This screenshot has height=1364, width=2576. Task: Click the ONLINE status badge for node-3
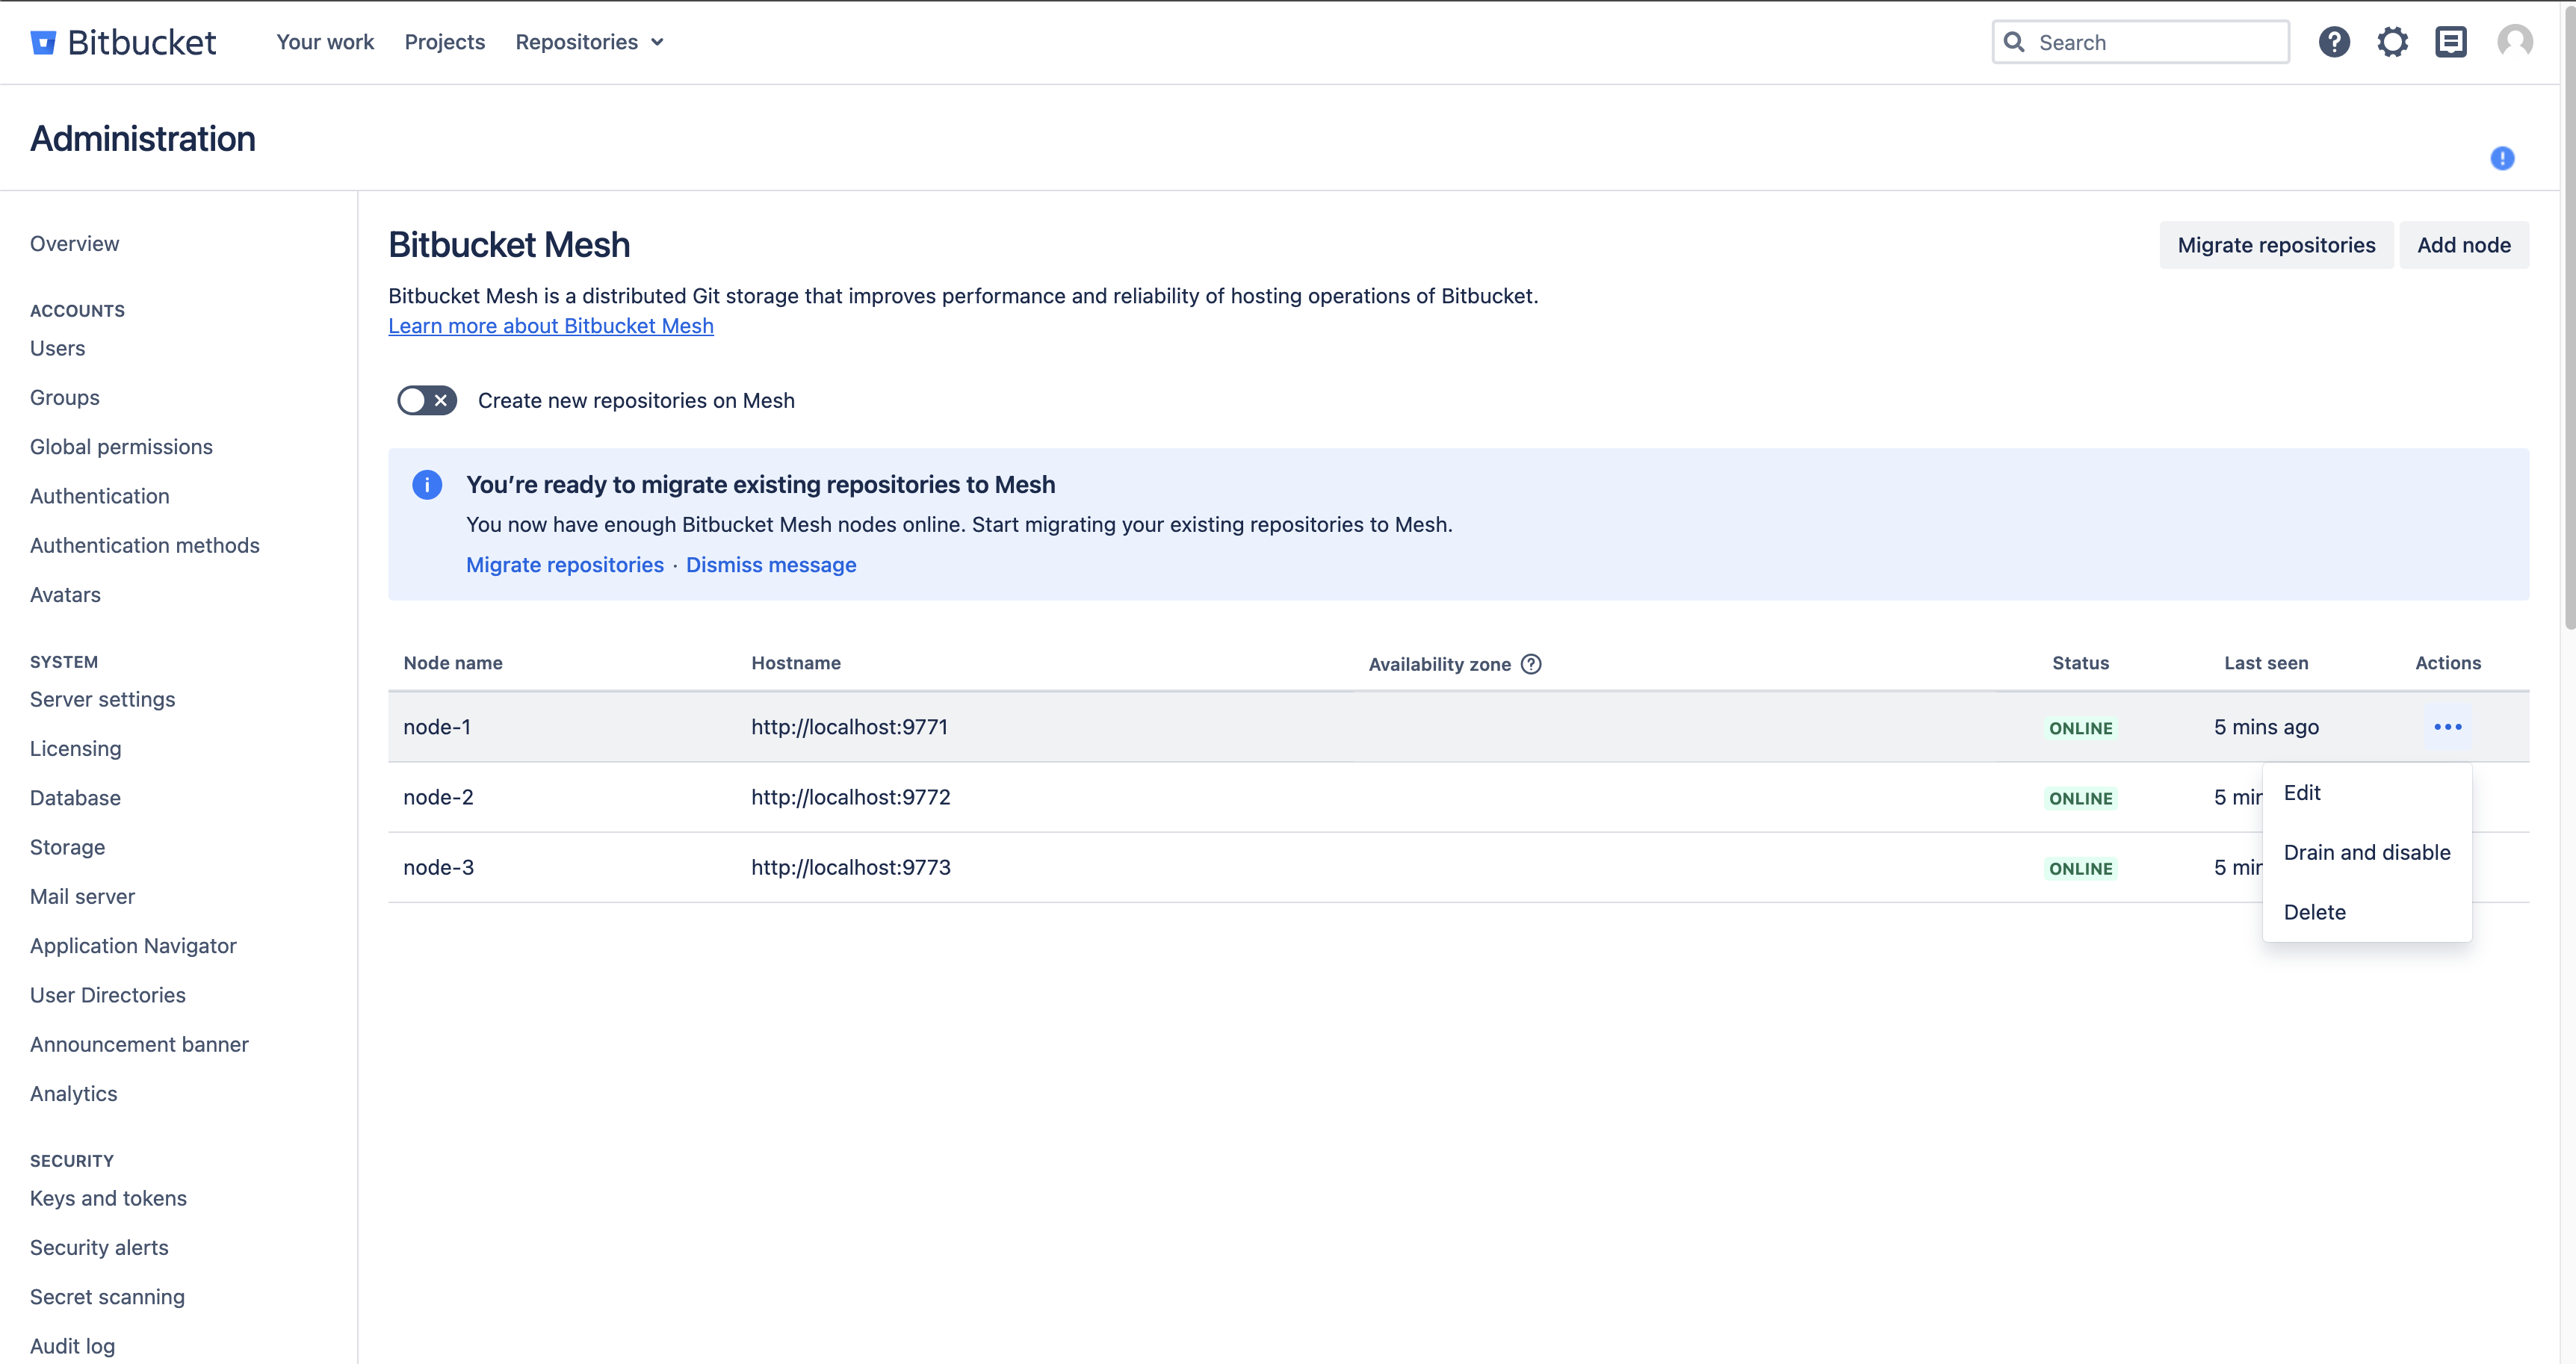[2081, 868]
